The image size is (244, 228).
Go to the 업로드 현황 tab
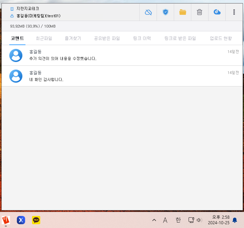[x=221, y=38]
